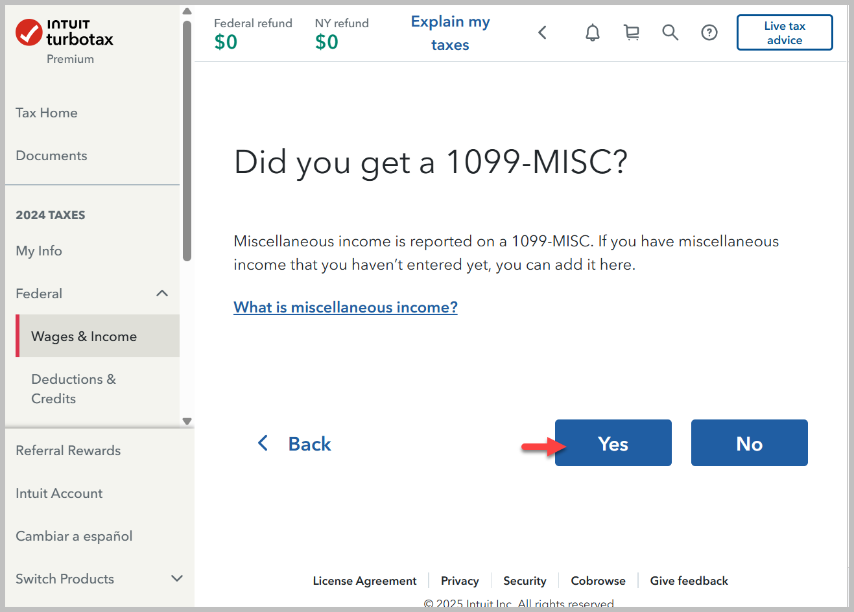Open Documents in sidebar
Screen dimensions: 854x612
51,156
